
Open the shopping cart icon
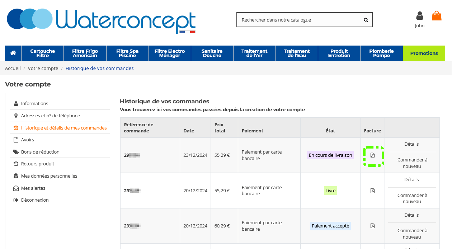pos(437,16)
